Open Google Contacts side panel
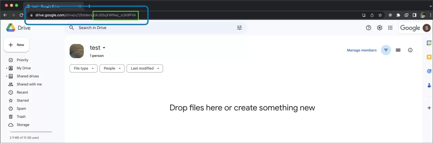This screenshot has width=433, height=143. (429, 85)
